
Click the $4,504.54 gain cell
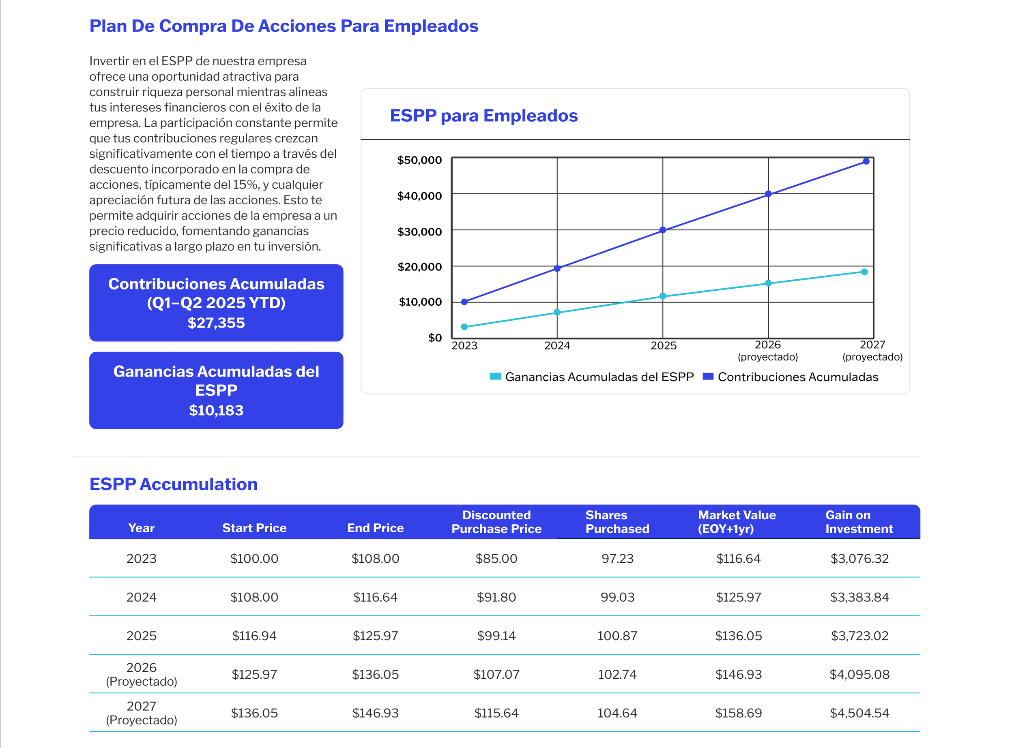pyautogui.click(x=859, y=713)
